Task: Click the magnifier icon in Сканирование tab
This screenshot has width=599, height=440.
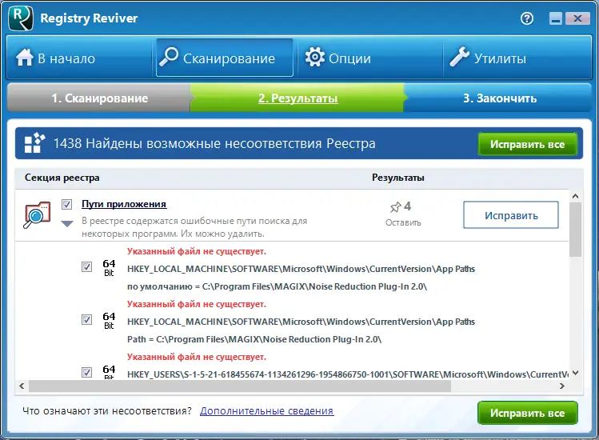Action: (x=169, y=58)
